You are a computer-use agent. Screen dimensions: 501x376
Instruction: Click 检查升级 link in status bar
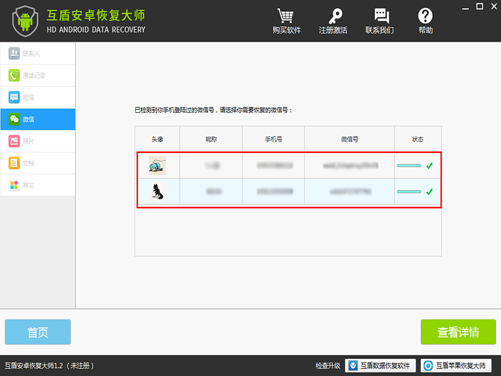(x=328, y=365)
